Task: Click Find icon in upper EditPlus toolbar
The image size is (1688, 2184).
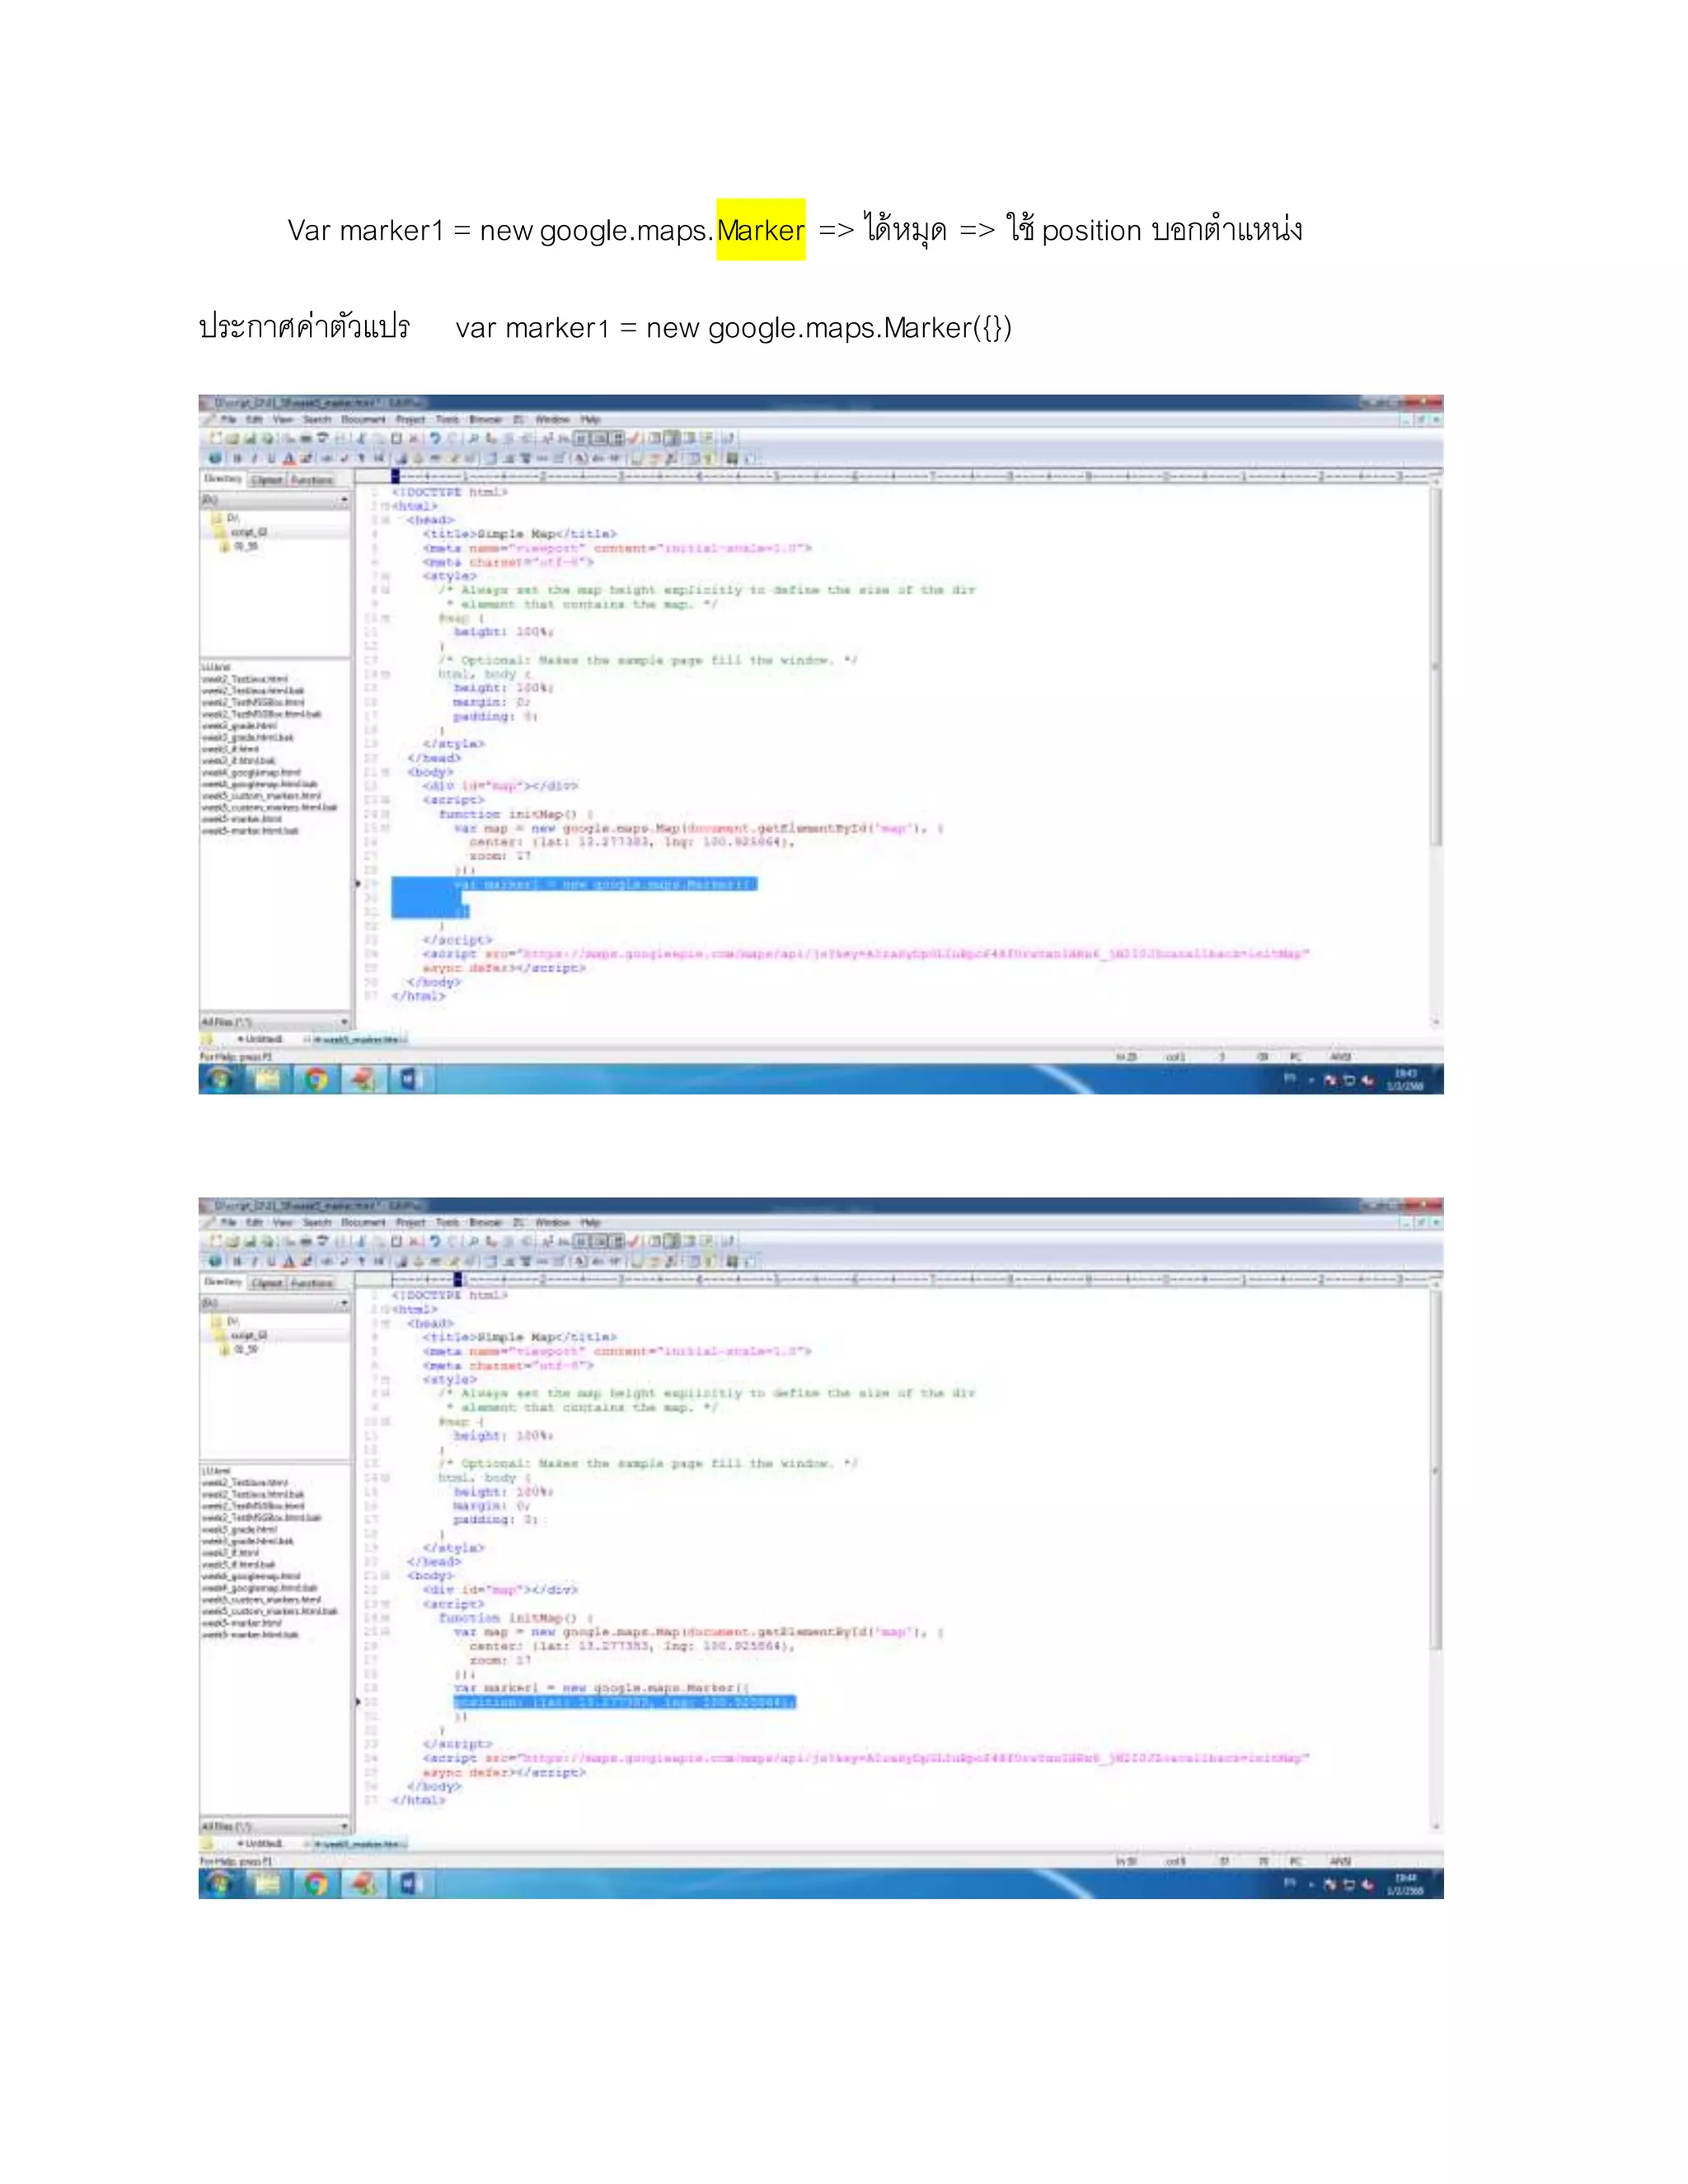Action: (x=473, y=438)
